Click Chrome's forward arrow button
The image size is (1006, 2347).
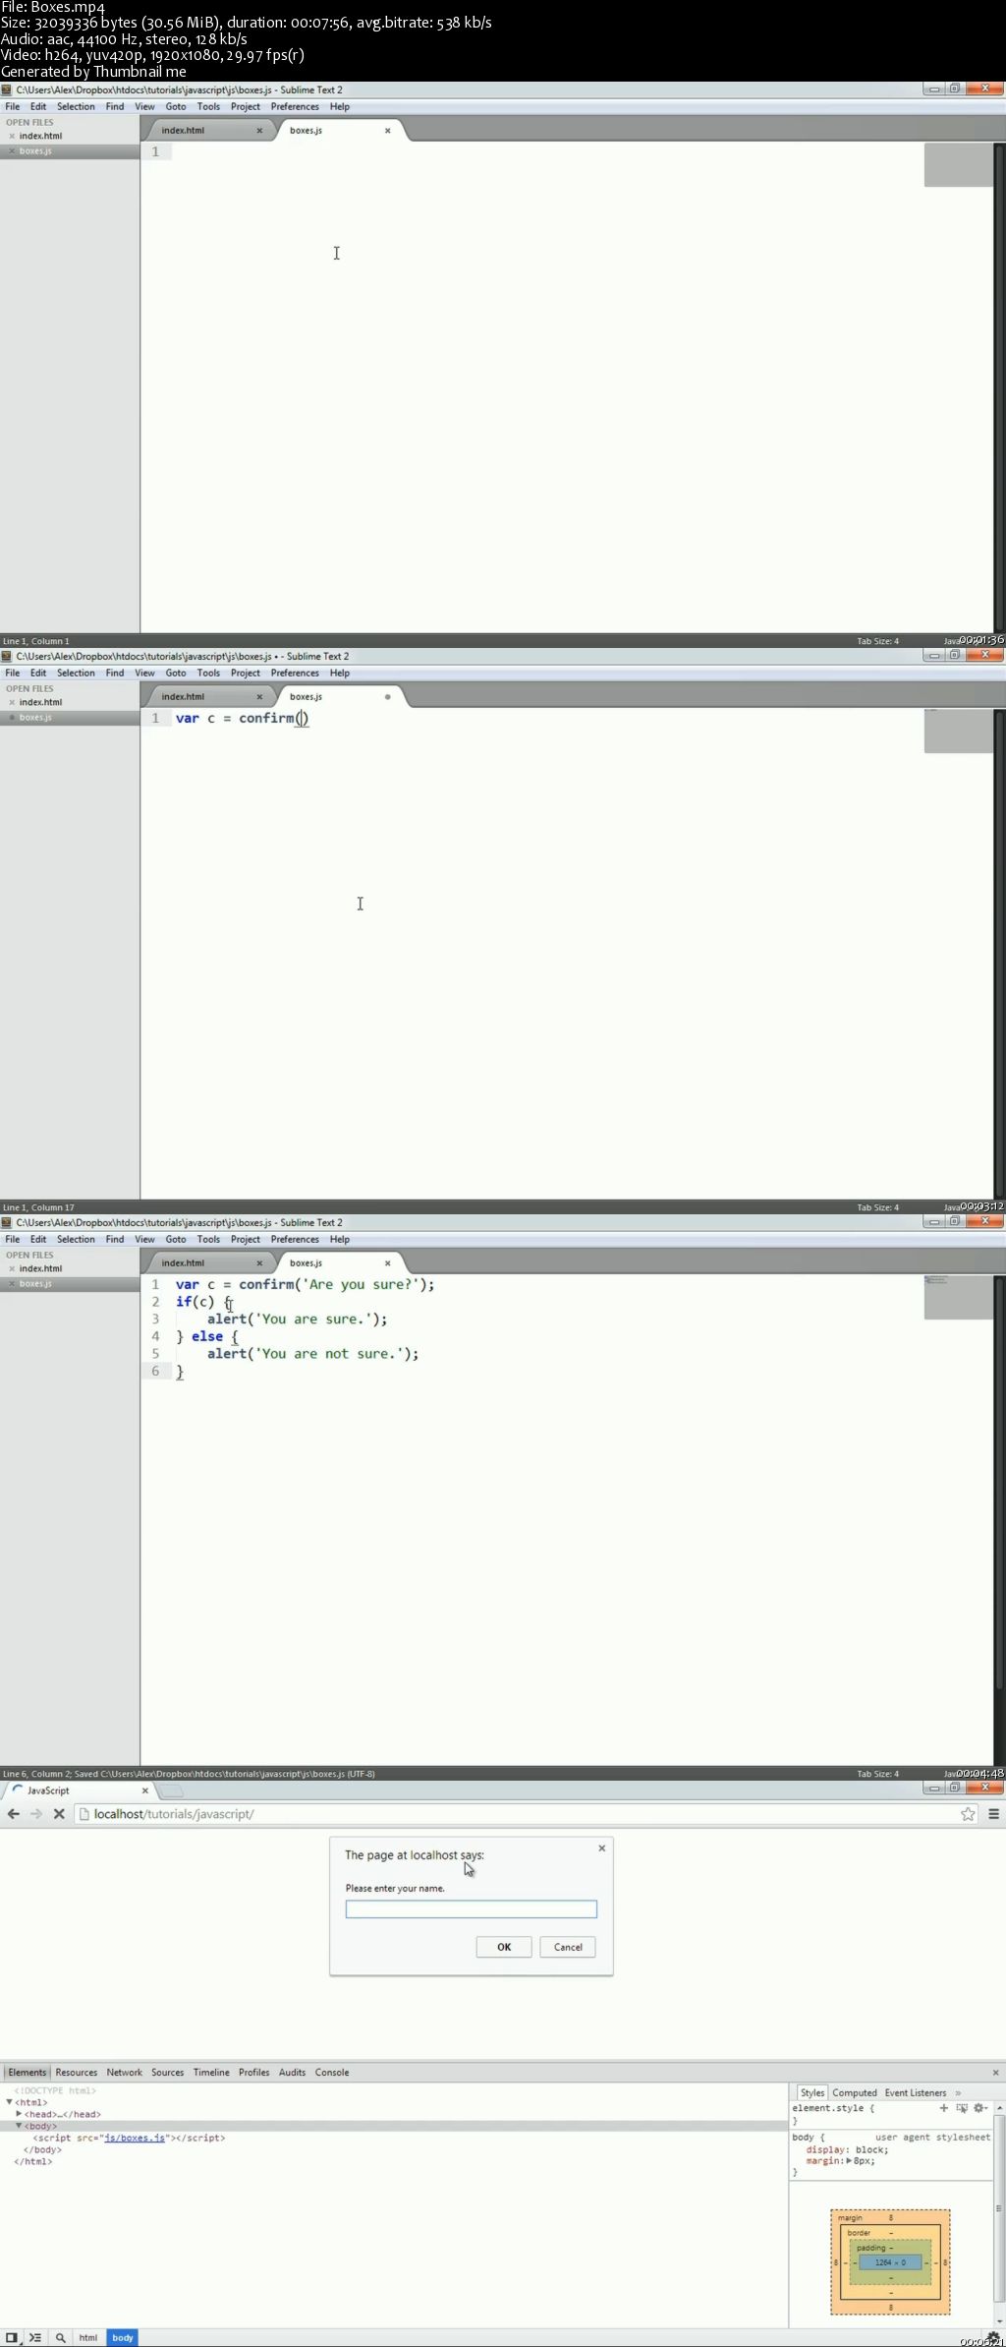click(36, 1814)
